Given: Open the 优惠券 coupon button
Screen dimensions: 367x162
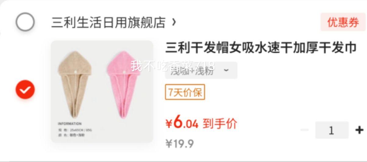Looking at the screenshot, I should [x=343, y=22].
